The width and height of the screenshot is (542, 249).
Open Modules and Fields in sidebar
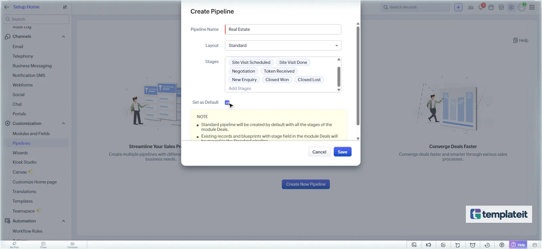pos(31,134)
